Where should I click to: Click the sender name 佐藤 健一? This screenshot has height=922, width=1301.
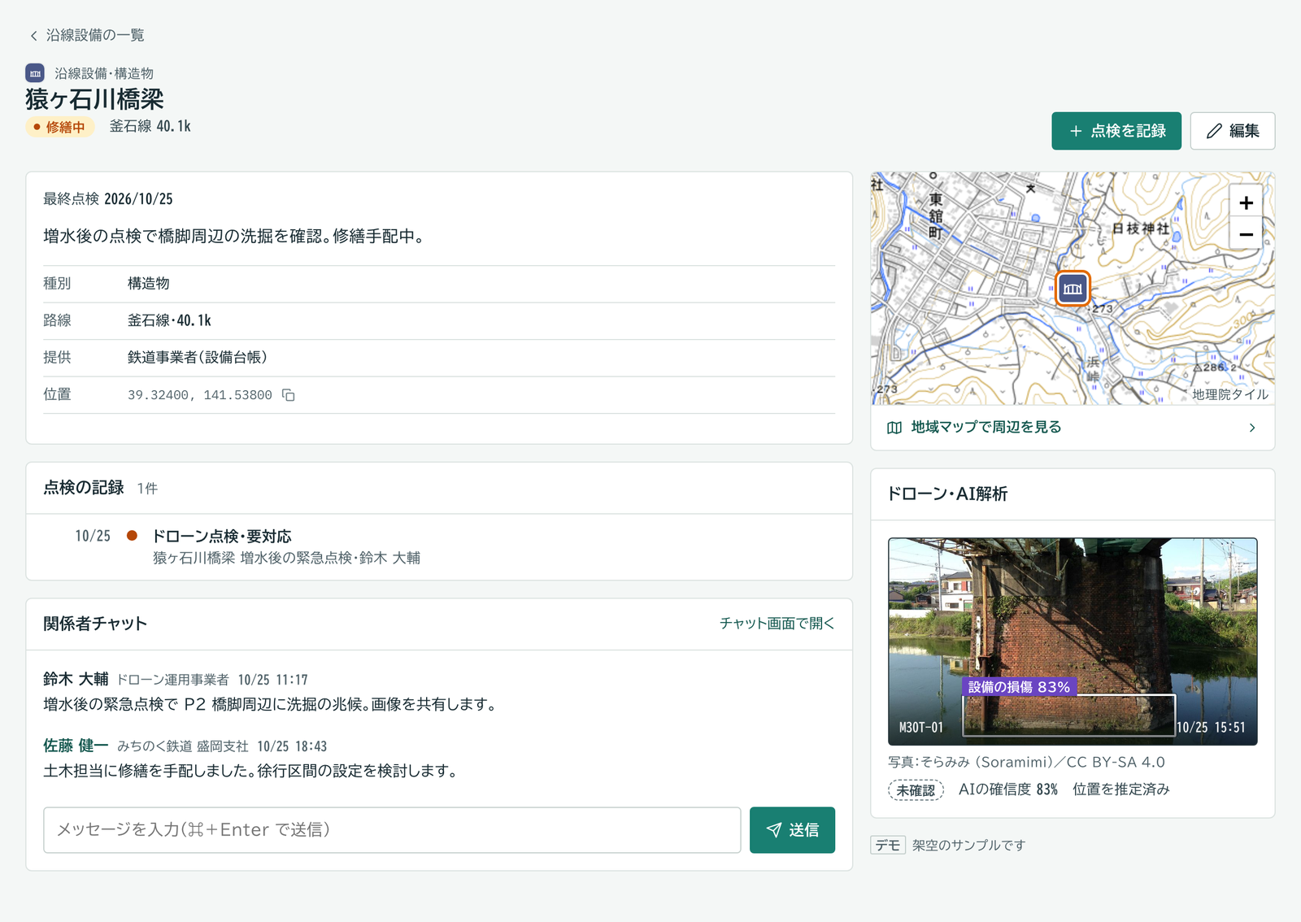pos(76,746)
